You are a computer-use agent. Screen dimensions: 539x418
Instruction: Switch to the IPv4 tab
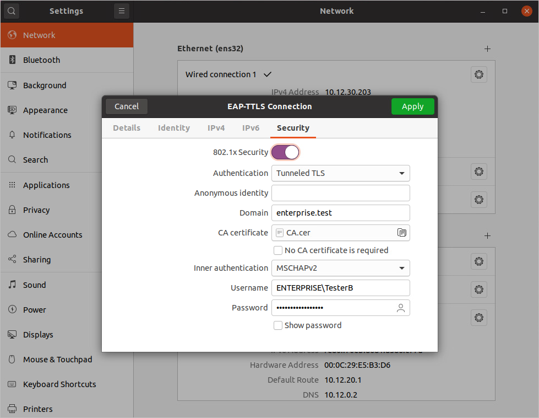tap(216, 128)
